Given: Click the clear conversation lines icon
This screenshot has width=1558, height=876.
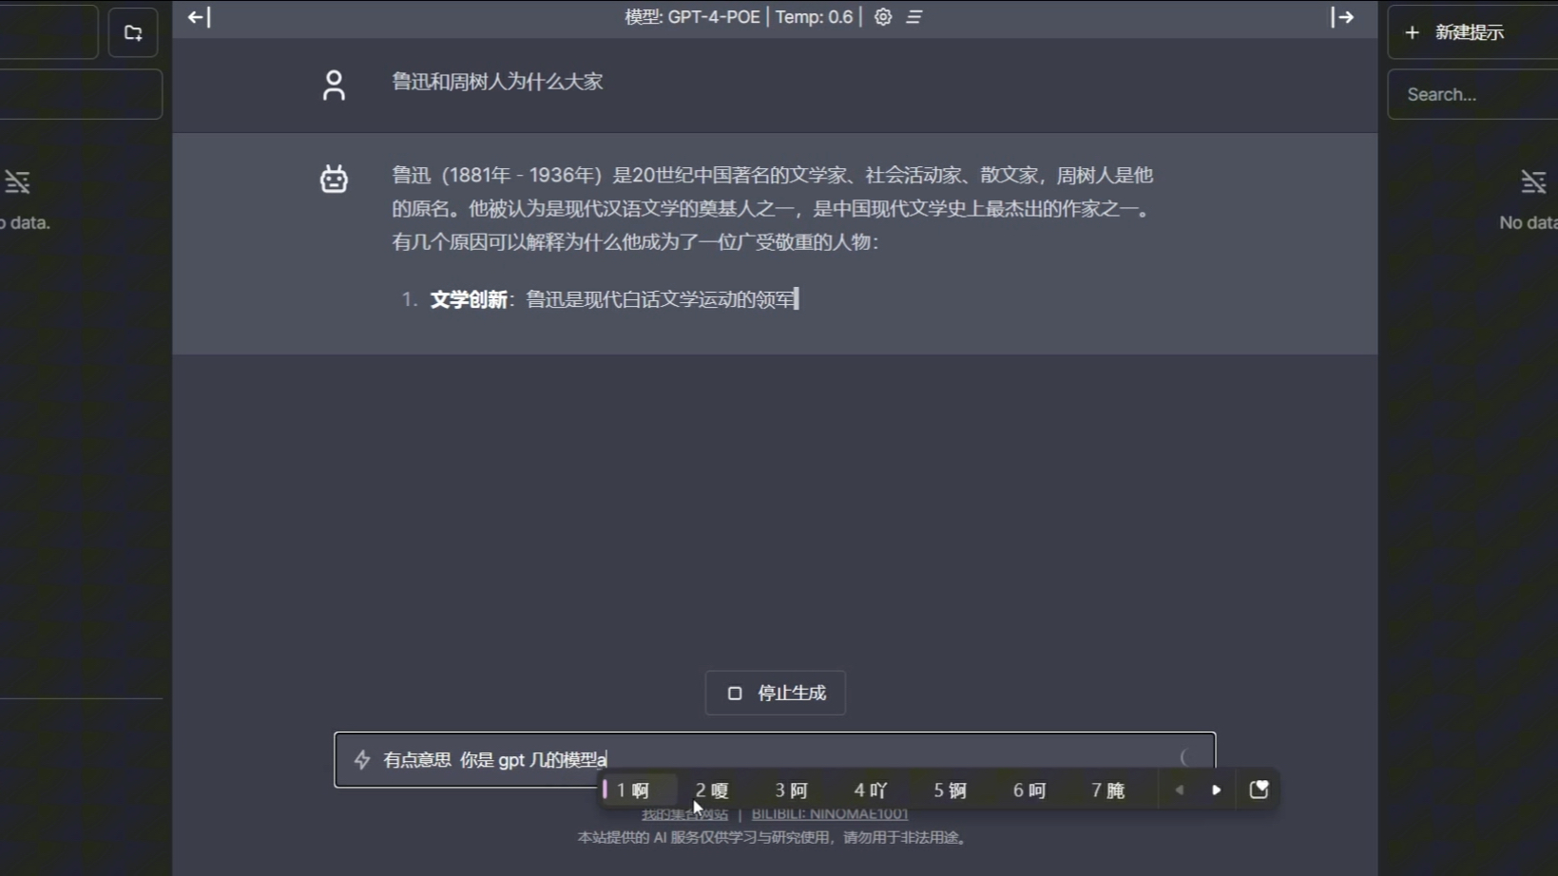Looking at the screenshot, I should (x=914, y=17).
